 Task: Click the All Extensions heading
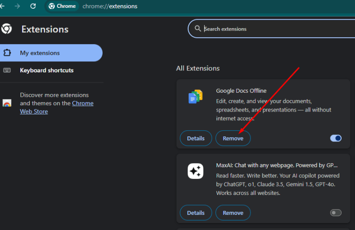click(x=198, y=68)
